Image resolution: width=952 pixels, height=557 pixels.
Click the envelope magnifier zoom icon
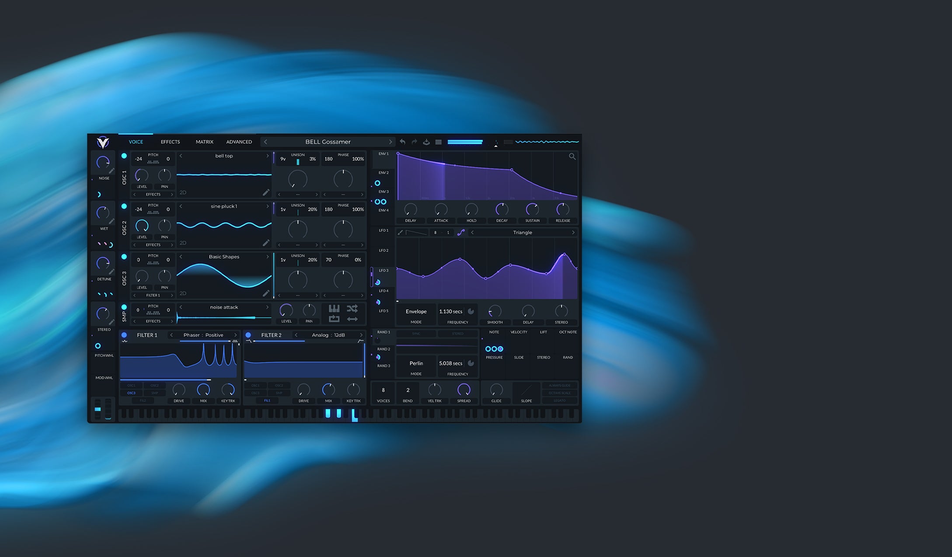[572, 157]
